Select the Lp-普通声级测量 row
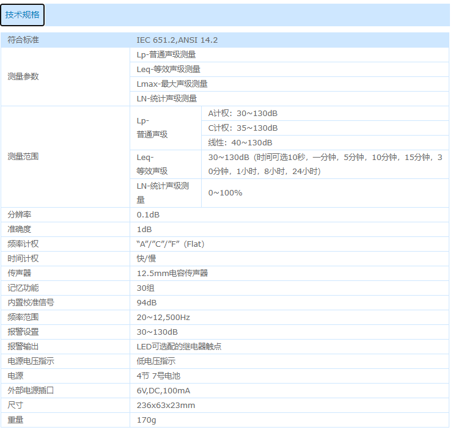The width and height of the screenshot is (453, 430). [x=166, y=54]
